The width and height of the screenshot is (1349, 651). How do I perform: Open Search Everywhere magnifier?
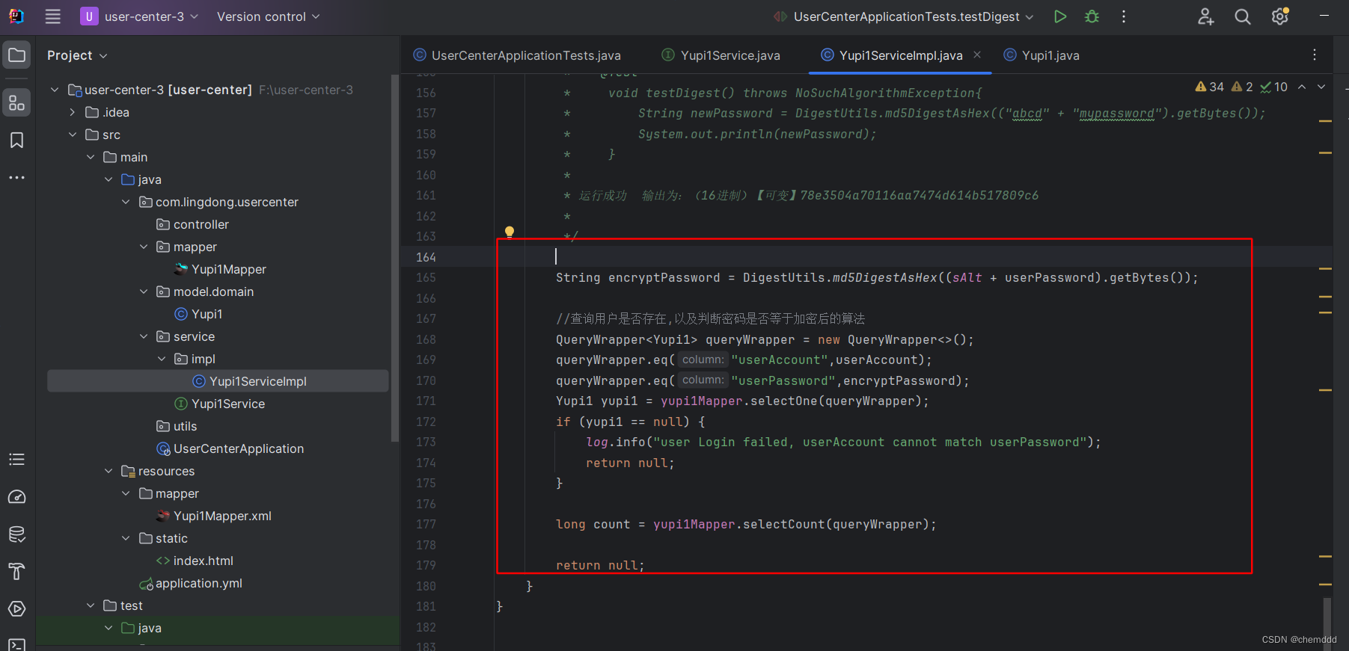[1243, 16]
